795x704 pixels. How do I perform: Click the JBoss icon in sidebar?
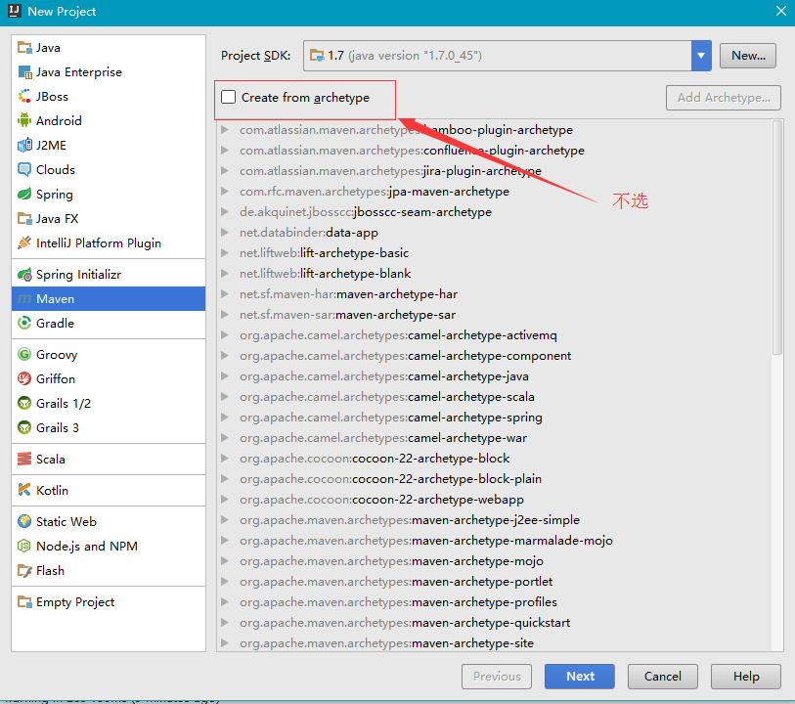coord(24,96)
